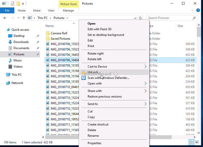The image size is (203, 147).
Task: Expand the Send to submenu
Action: [x=146, y=104]
